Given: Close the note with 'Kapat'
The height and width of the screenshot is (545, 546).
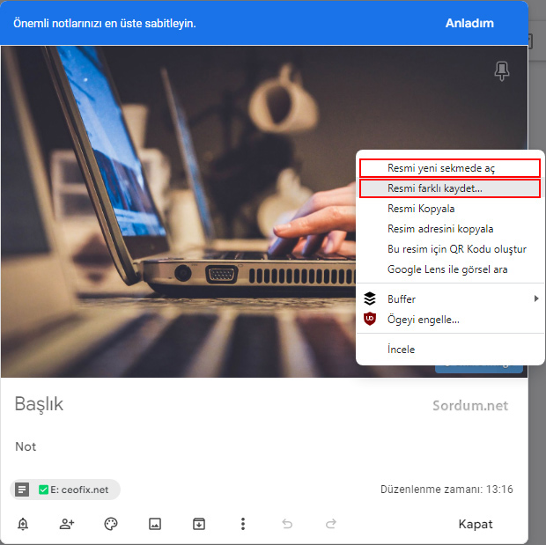Looking at the screenshot, I should point(476,524).
